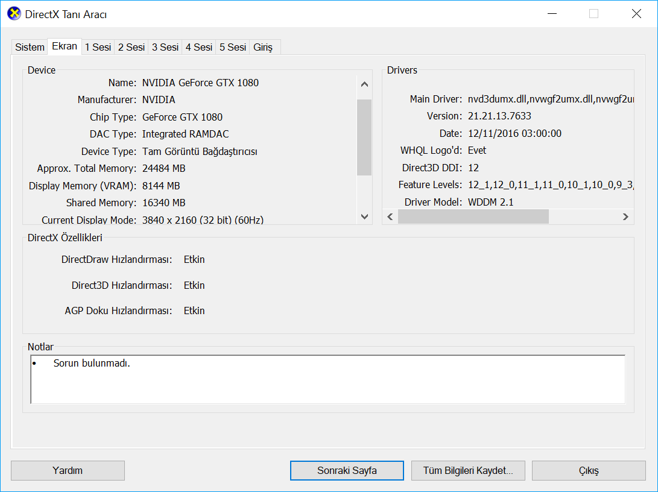Click Device panel scroll up arrow
The image size is (658, 492).
[x=364, y=84]
